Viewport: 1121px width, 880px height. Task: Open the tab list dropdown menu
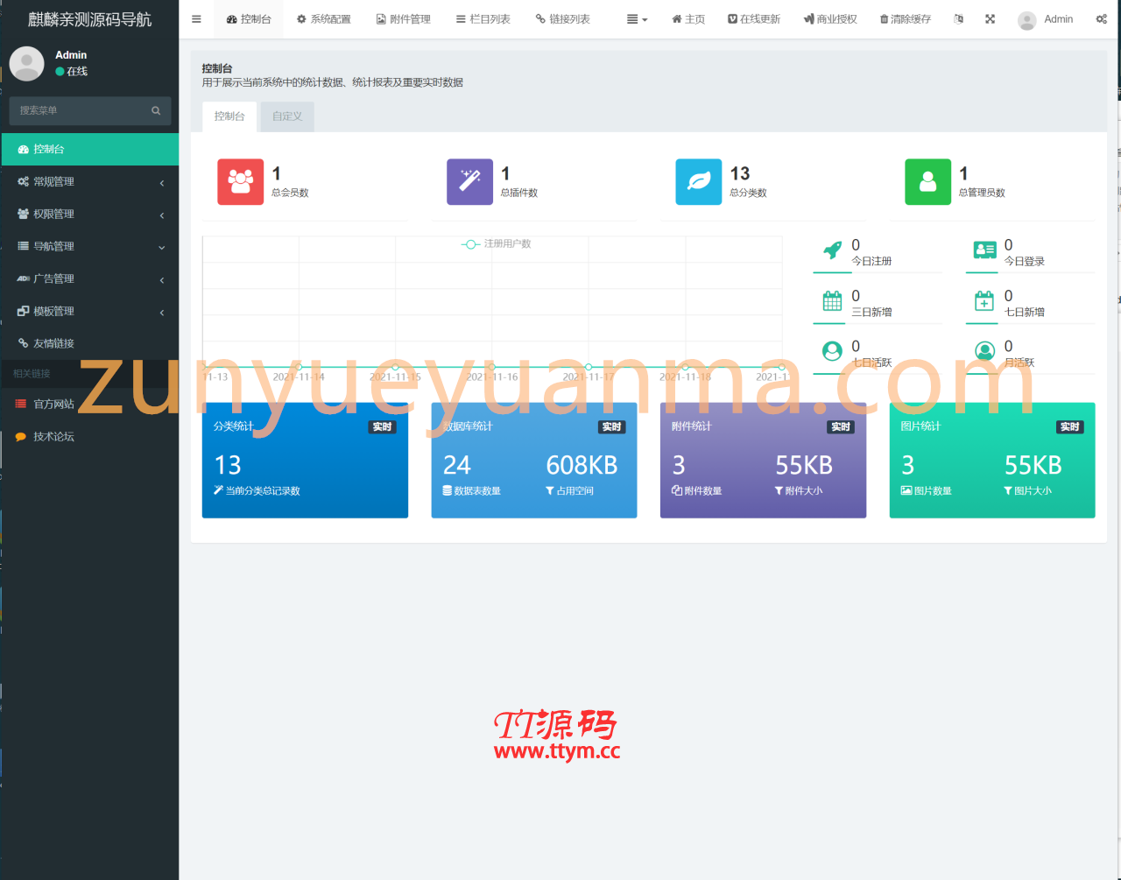(638, 19)
